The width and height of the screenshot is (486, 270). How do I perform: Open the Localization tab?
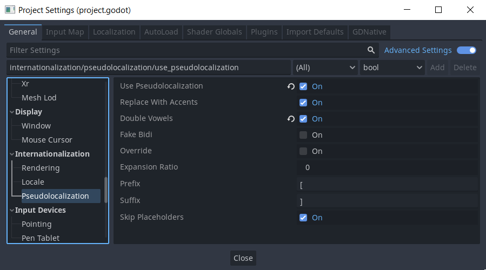pos(114,32)
